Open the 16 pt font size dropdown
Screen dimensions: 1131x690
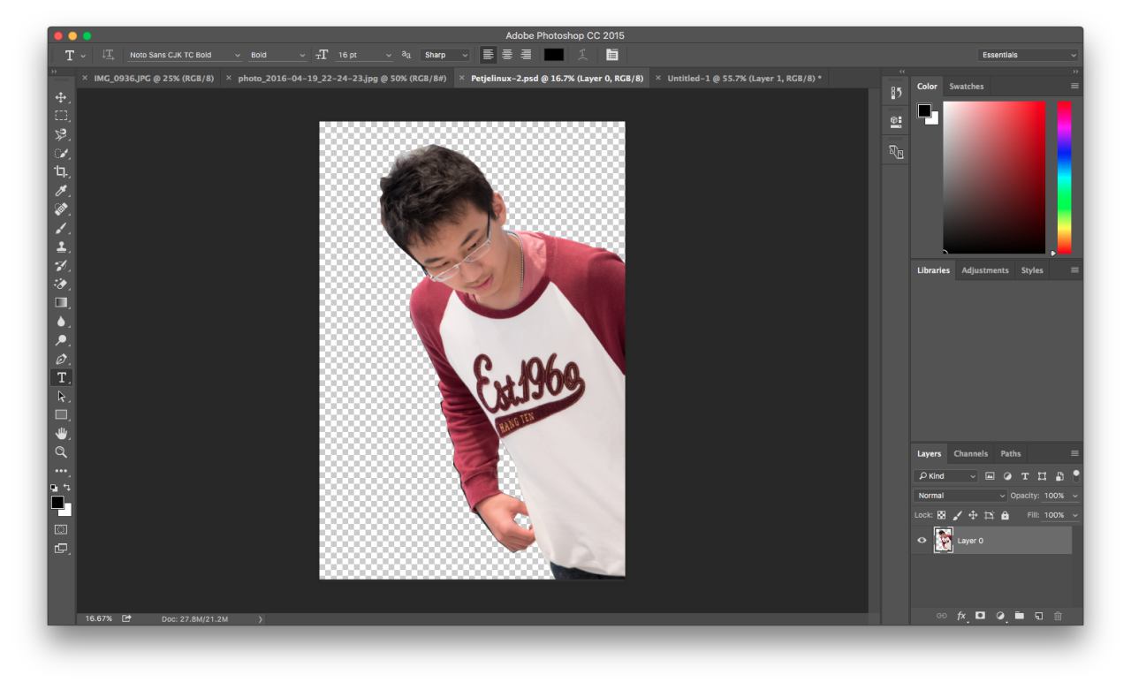coord(363,55)
